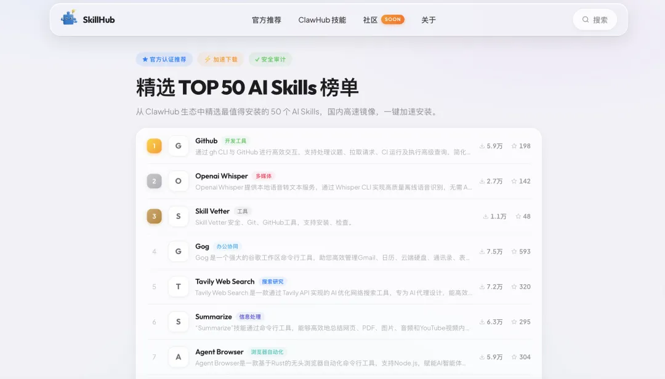665x379 pixels.
Task: Click the G avatar for Github
Action: click(179, 146)
